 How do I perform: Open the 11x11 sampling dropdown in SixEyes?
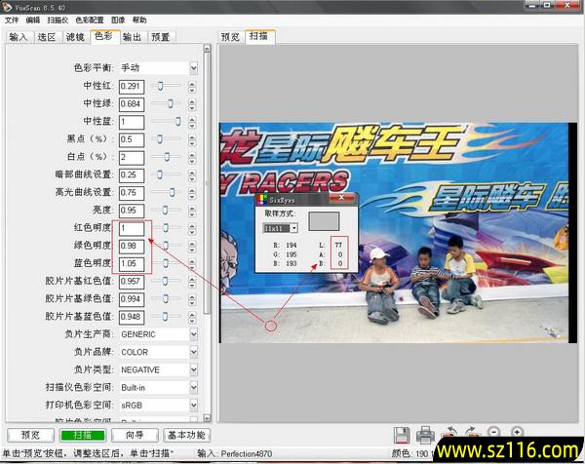[x=294, y=228]
